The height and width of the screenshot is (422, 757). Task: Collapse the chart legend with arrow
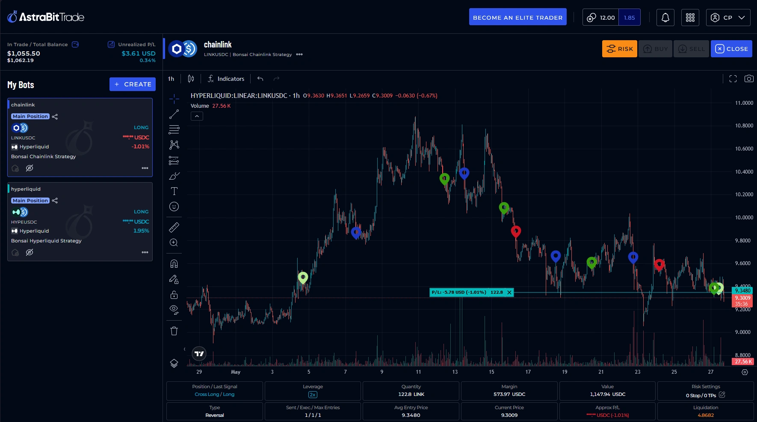click(x=197, y=116)
